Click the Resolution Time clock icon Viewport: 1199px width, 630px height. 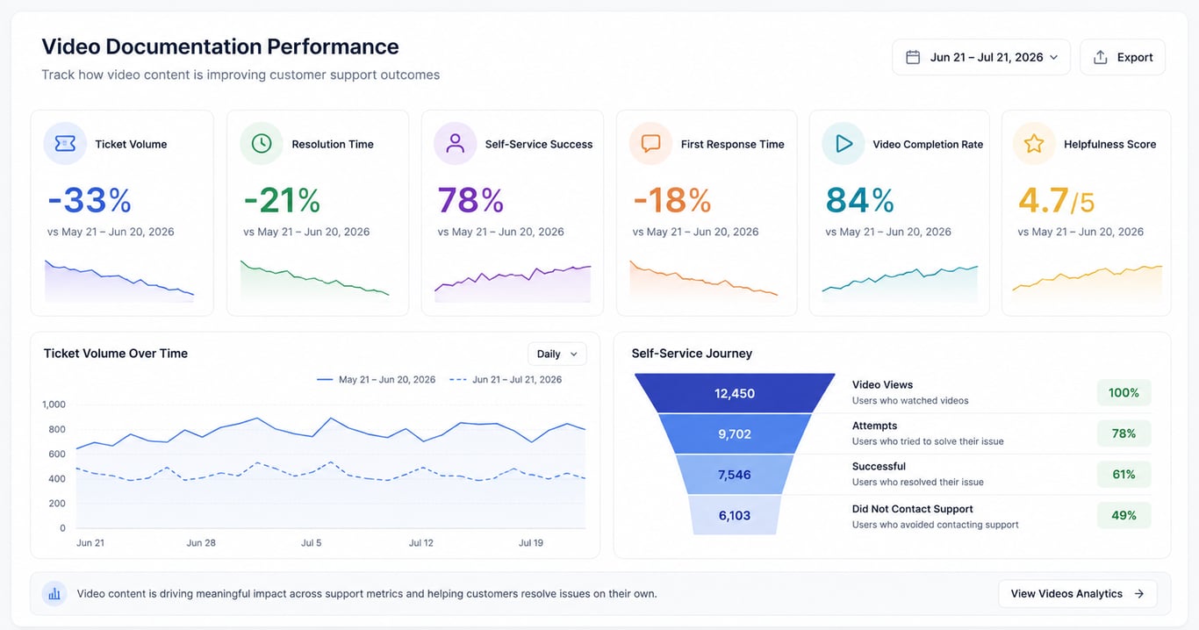pos(262,144)
